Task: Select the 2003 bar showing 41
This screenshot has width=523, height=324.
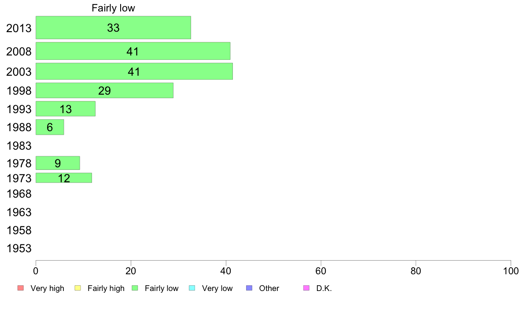Action: click(134, 71)
